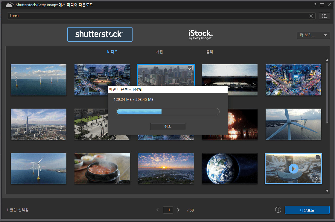335x222 pixels.
Task: Select the offshore wind turbines sea thumbnail
Action: coord(39,80)
